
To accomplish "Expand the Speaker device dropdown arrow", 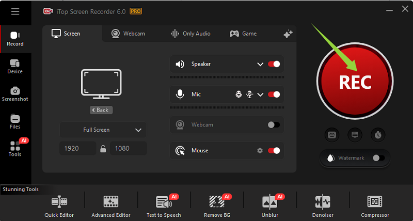I will point(260,65).
